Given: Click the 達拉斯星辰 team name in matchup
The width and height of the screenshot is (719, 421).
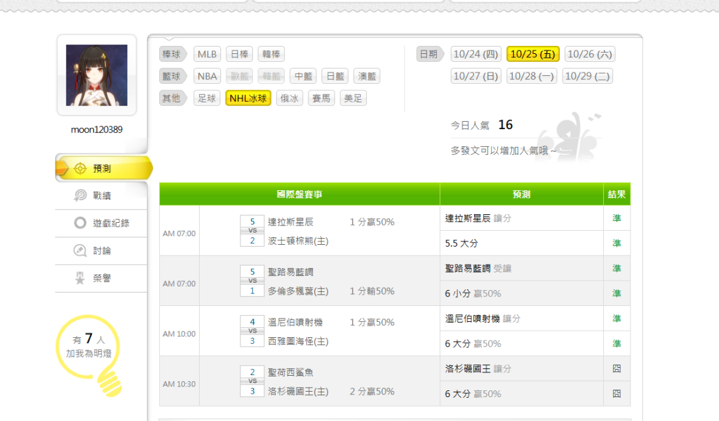Looking at the screenshot, I should coord(291,222).
